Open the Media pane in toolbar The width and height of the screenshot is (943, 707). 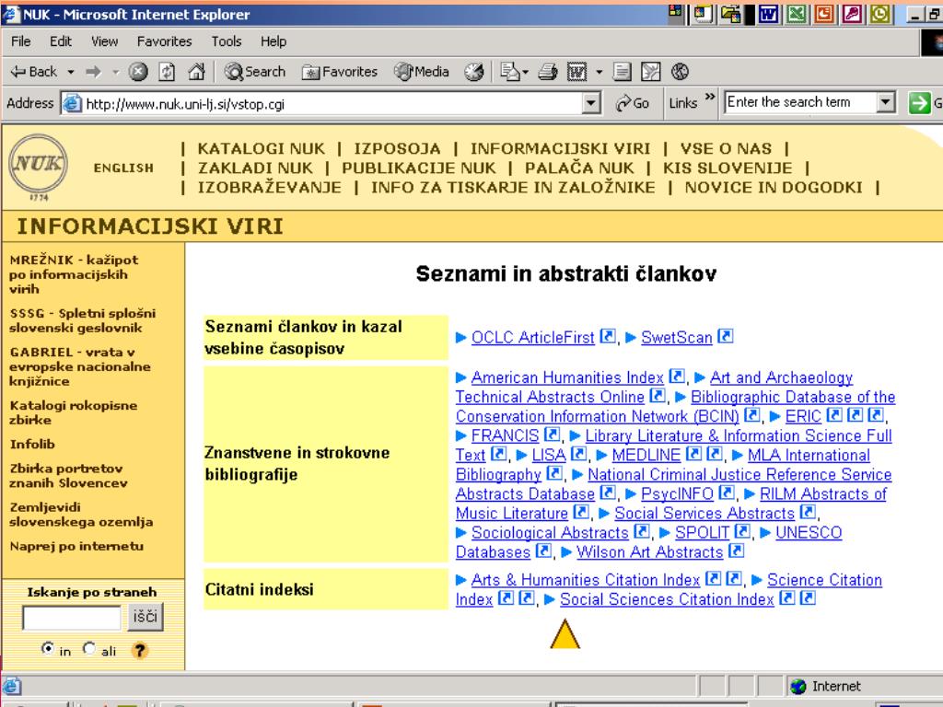click(422, 72)
